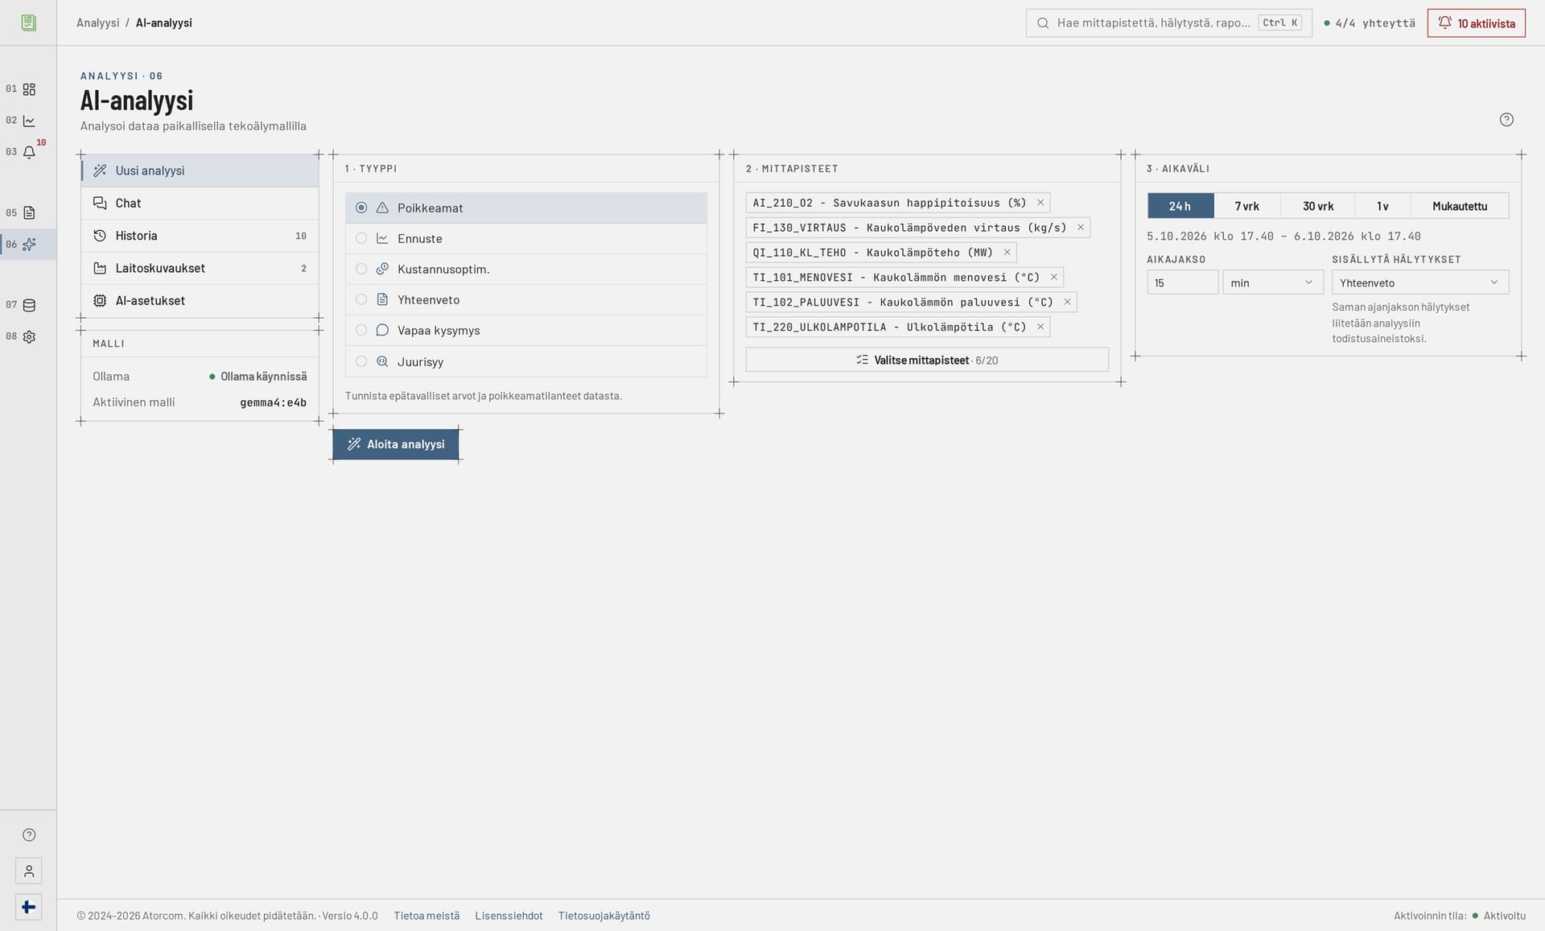Viewport: 1545px width, 931px height.
Task: Select the Yhteenveto analysis type radio
Action: point(361,299)
